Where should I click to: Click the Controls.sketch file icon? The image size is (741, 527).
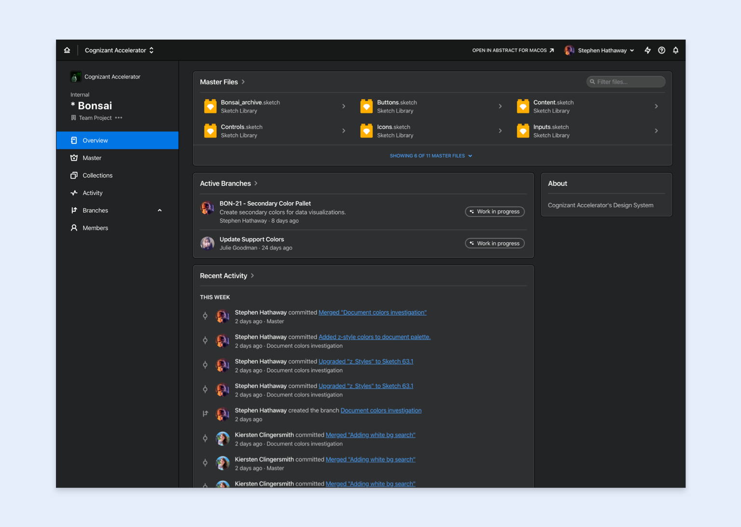click(210, 131)
